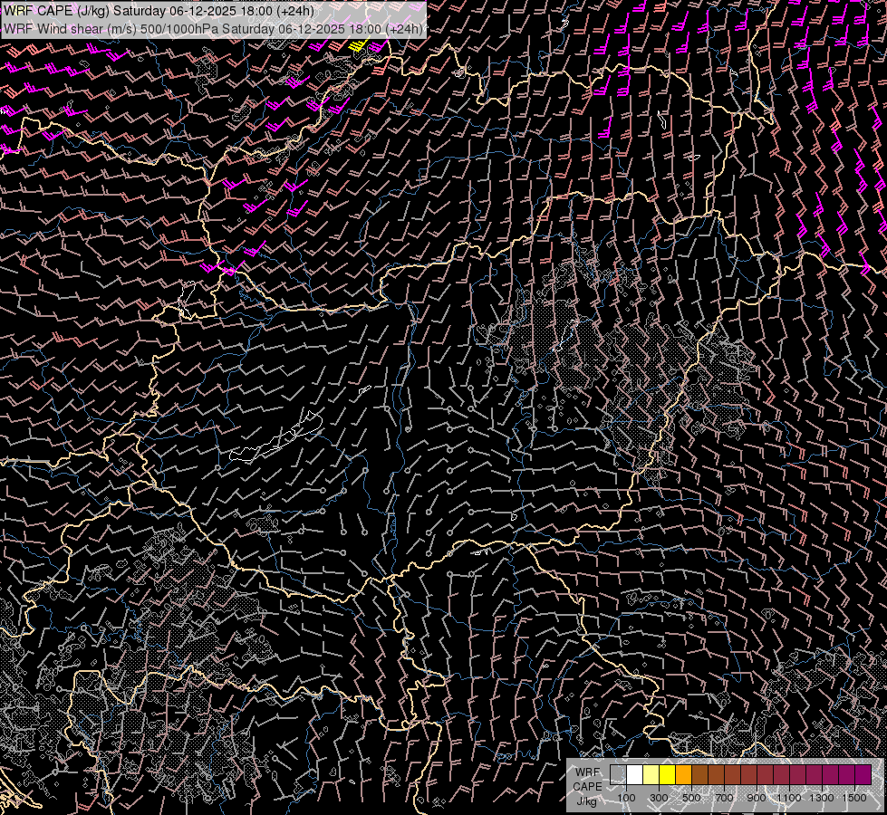This screenshot has height=815, width=887.
Task: Click the pale yellow legend swatch
Action: [651, 774]
